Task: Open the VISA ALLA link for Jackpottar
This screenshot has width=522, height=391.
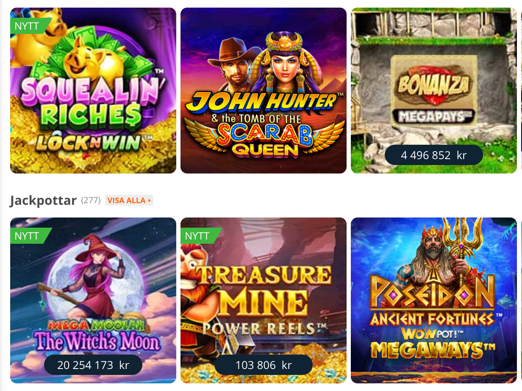Action: point(129,200)
